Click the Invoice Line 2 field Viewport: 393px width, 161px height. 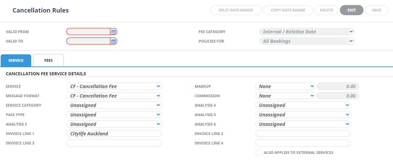point(303,134)
